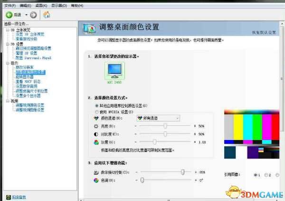Viewport: 285px width, 201px height.
Task: Click the plus sign of the 亮度 slider
Action: (x=195, y=126)
